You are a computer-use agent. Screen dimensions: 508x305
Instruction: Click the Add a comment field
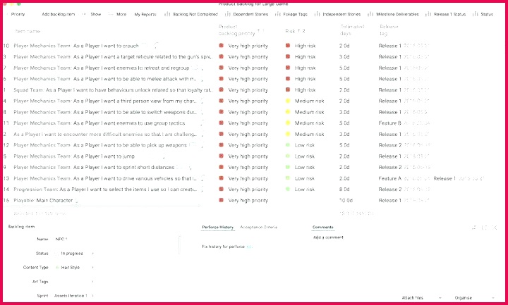(327, 238)
